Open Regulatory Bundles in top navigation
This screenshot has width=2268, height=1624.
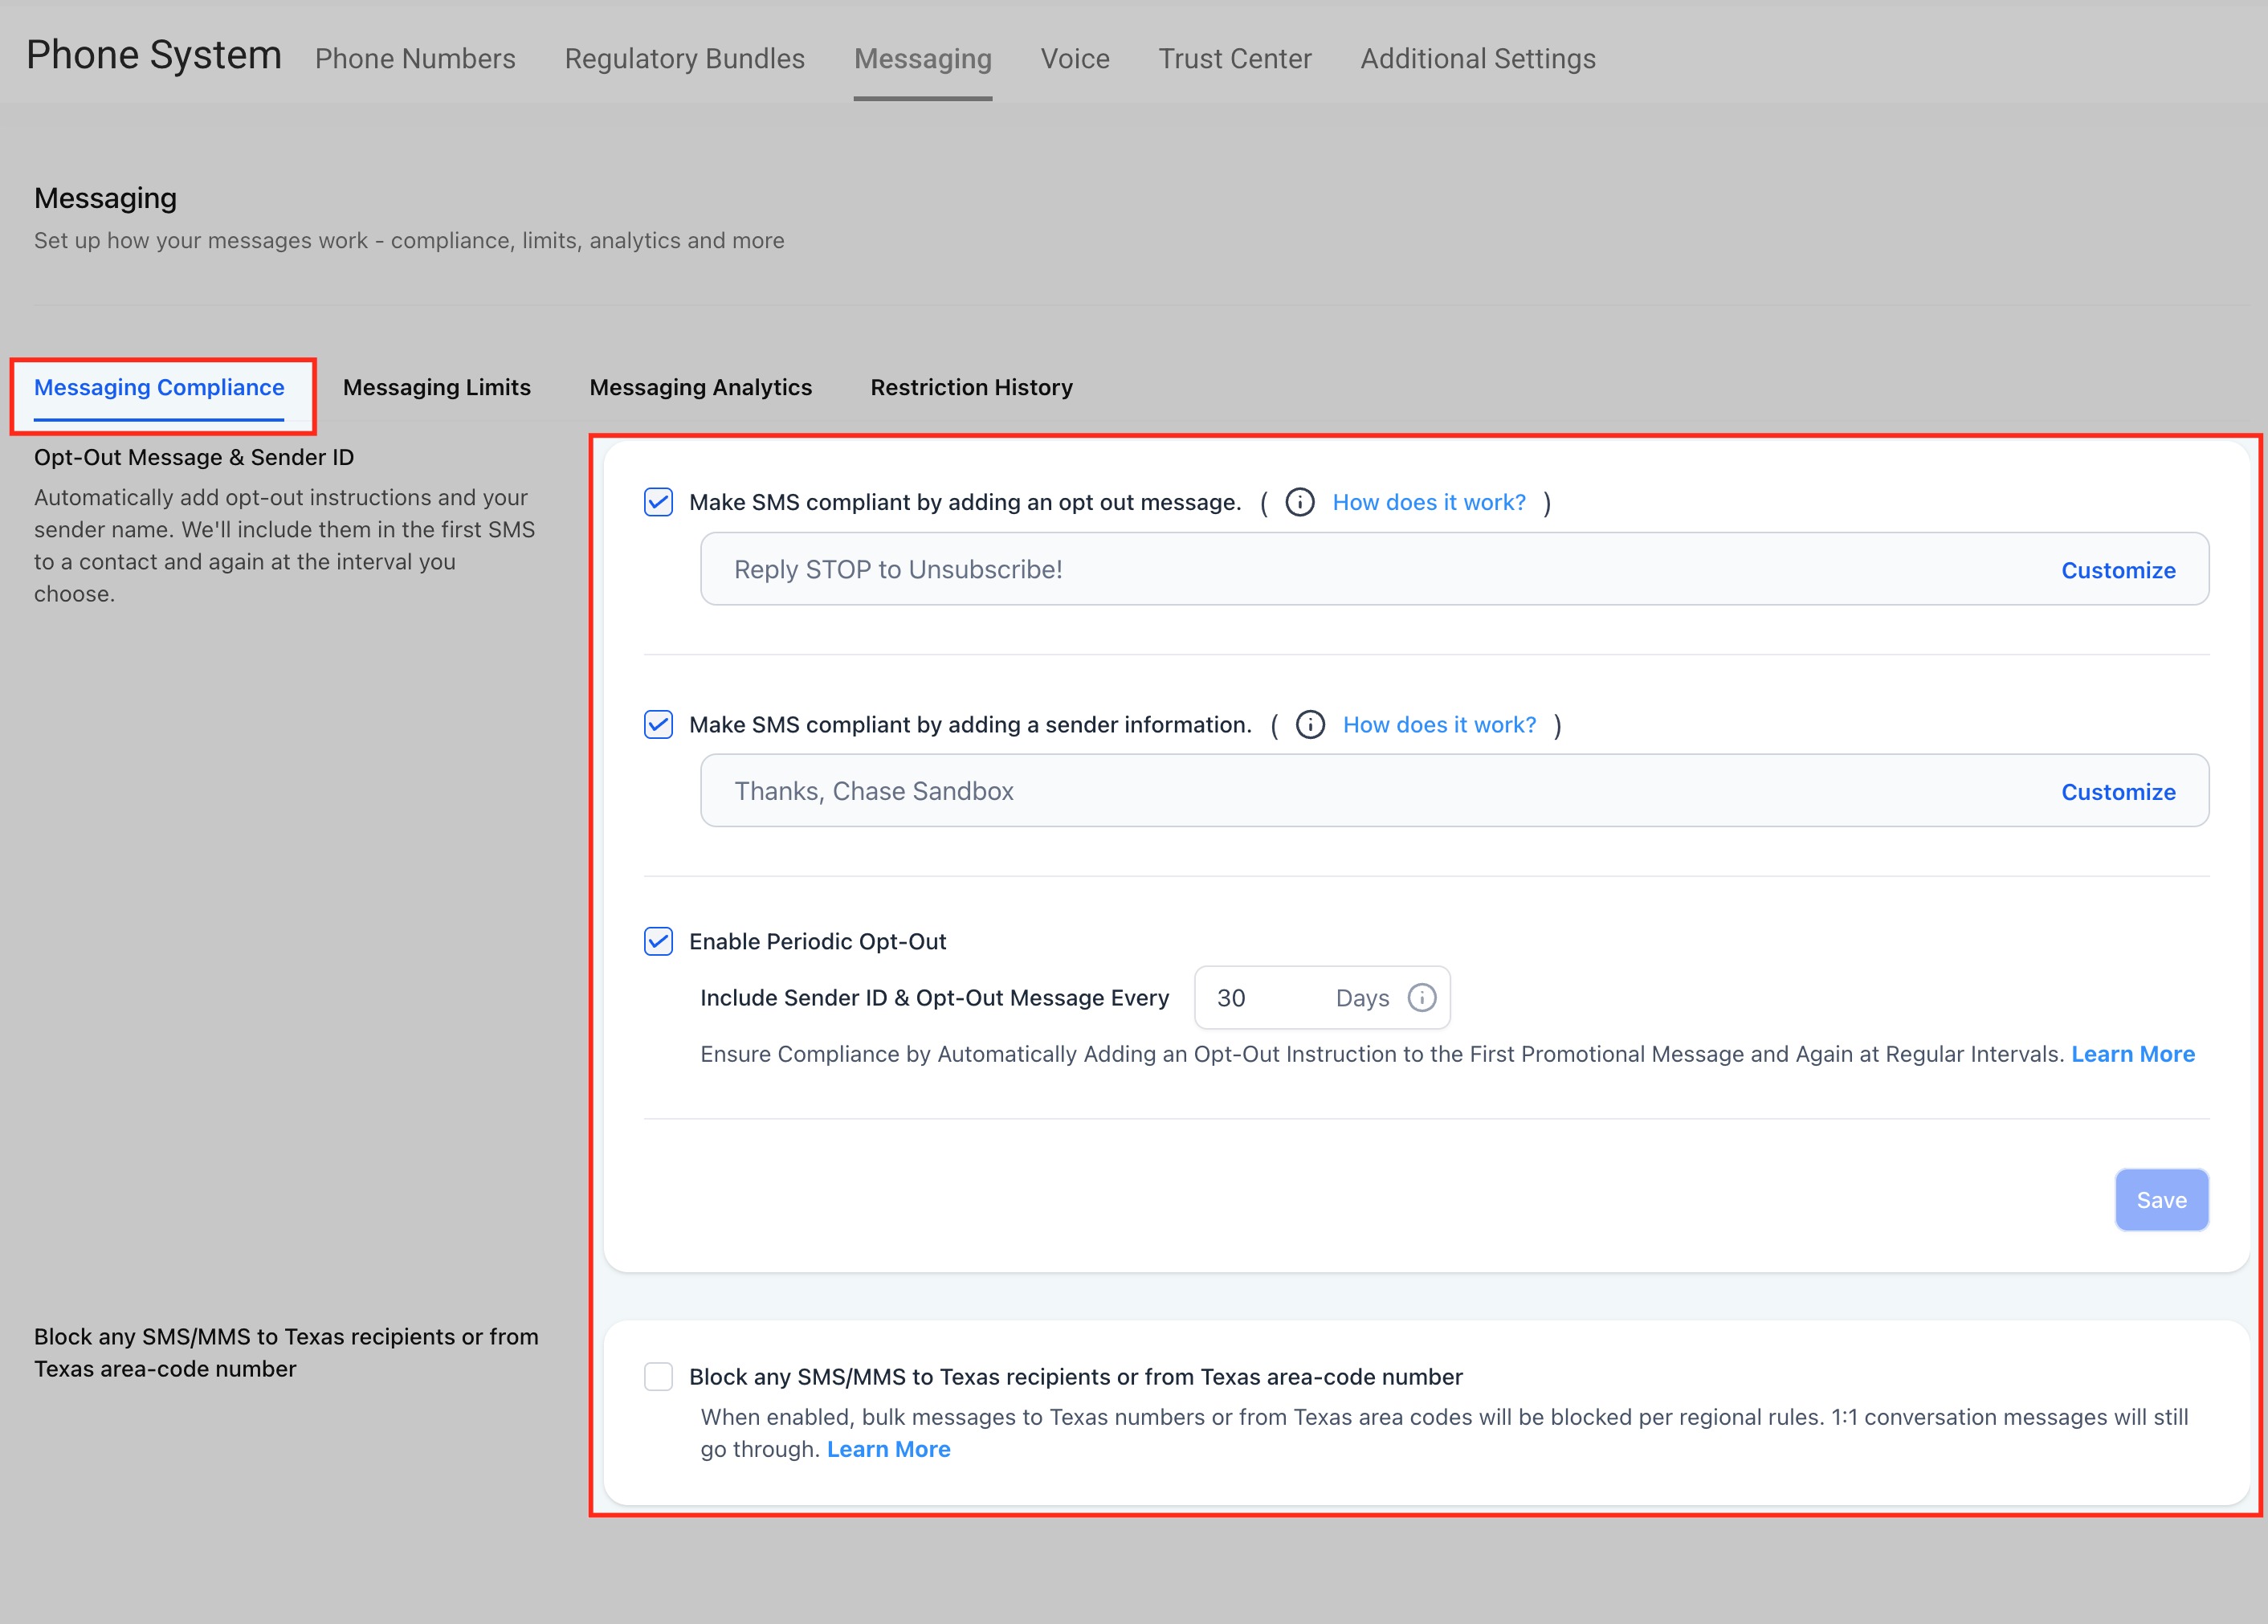(684, 59)
